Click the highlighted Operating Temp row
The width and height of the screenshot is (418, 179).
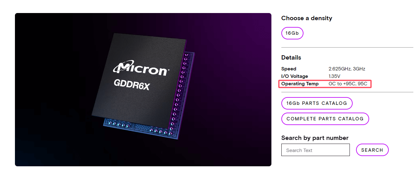pyautogui.click(x=325, y=84)
